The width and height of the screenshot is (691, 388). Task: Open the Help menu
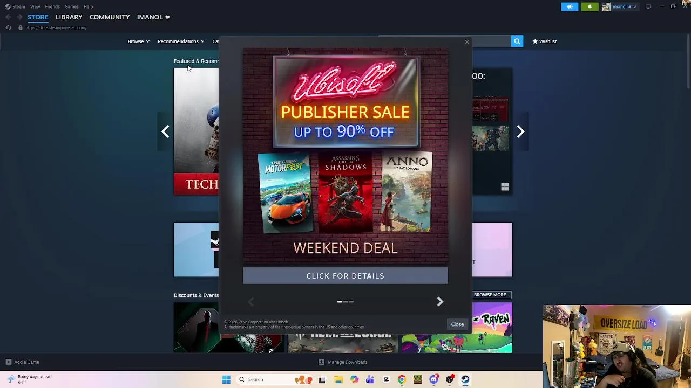click(x=88, y=6)
